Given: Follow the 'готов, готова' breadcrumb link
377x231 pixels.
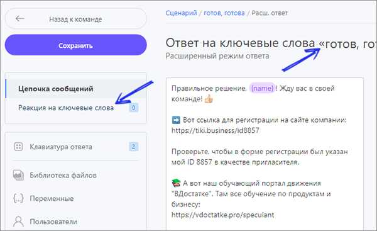Looking at the screenshot, I should (224, 13).
